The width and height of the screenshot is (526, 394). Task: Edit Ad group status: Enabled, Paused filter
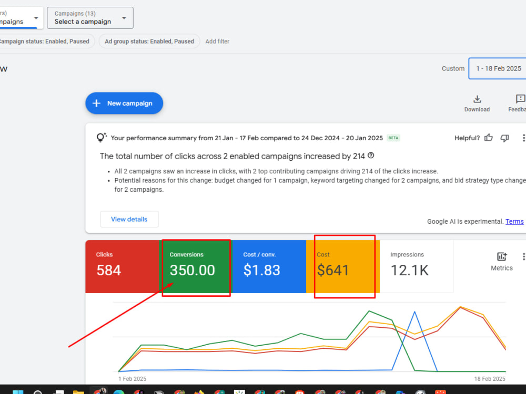(149, 41)
